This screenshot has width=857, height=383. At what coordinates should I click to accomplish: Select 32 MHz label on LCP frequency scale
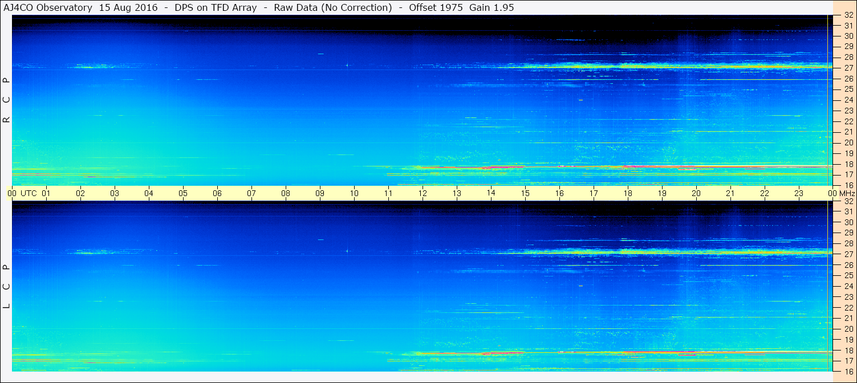[848, 201]
